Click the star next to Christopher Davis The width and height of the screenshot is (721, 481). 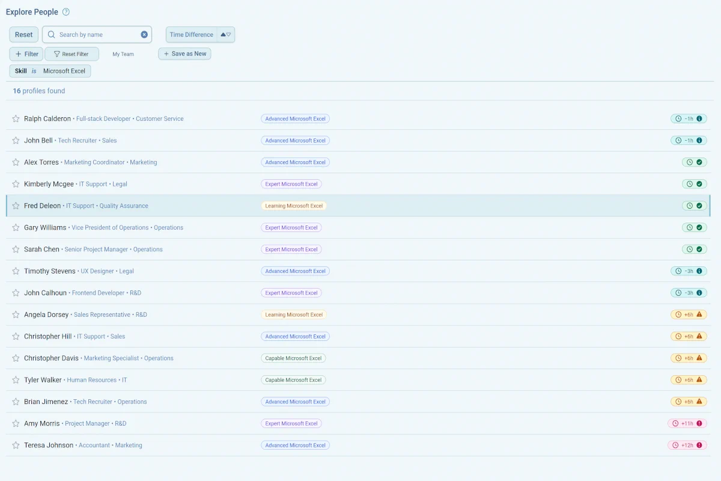(16, 358)
